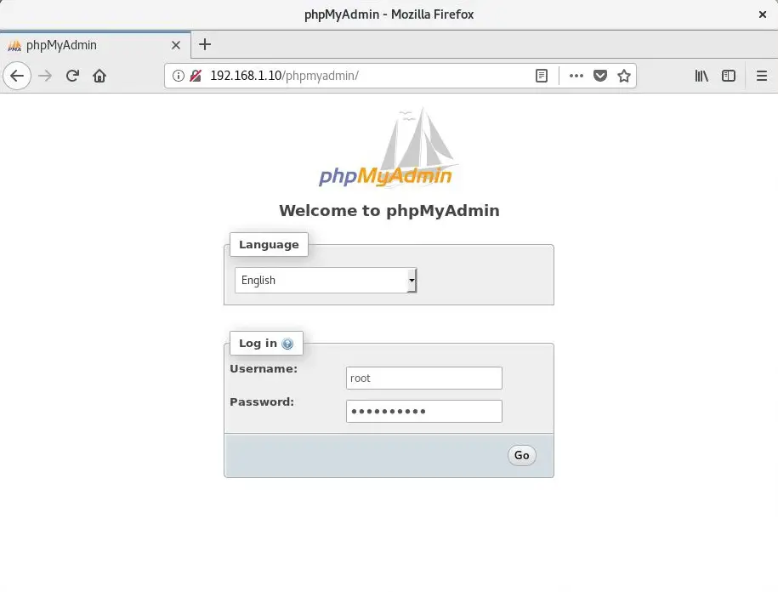Expand the English language dropdown
The image size is (778, 592).
pyautogui.click(x=326, y=280)
